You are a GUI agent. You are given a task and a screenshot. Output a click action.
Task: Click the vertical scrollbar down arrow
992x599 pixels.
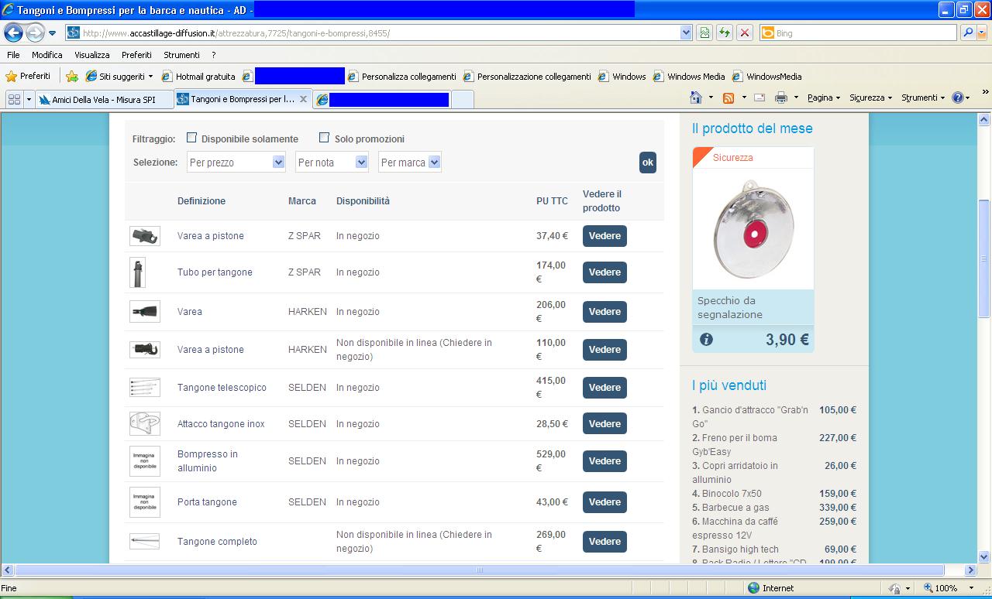coord(984,556)
